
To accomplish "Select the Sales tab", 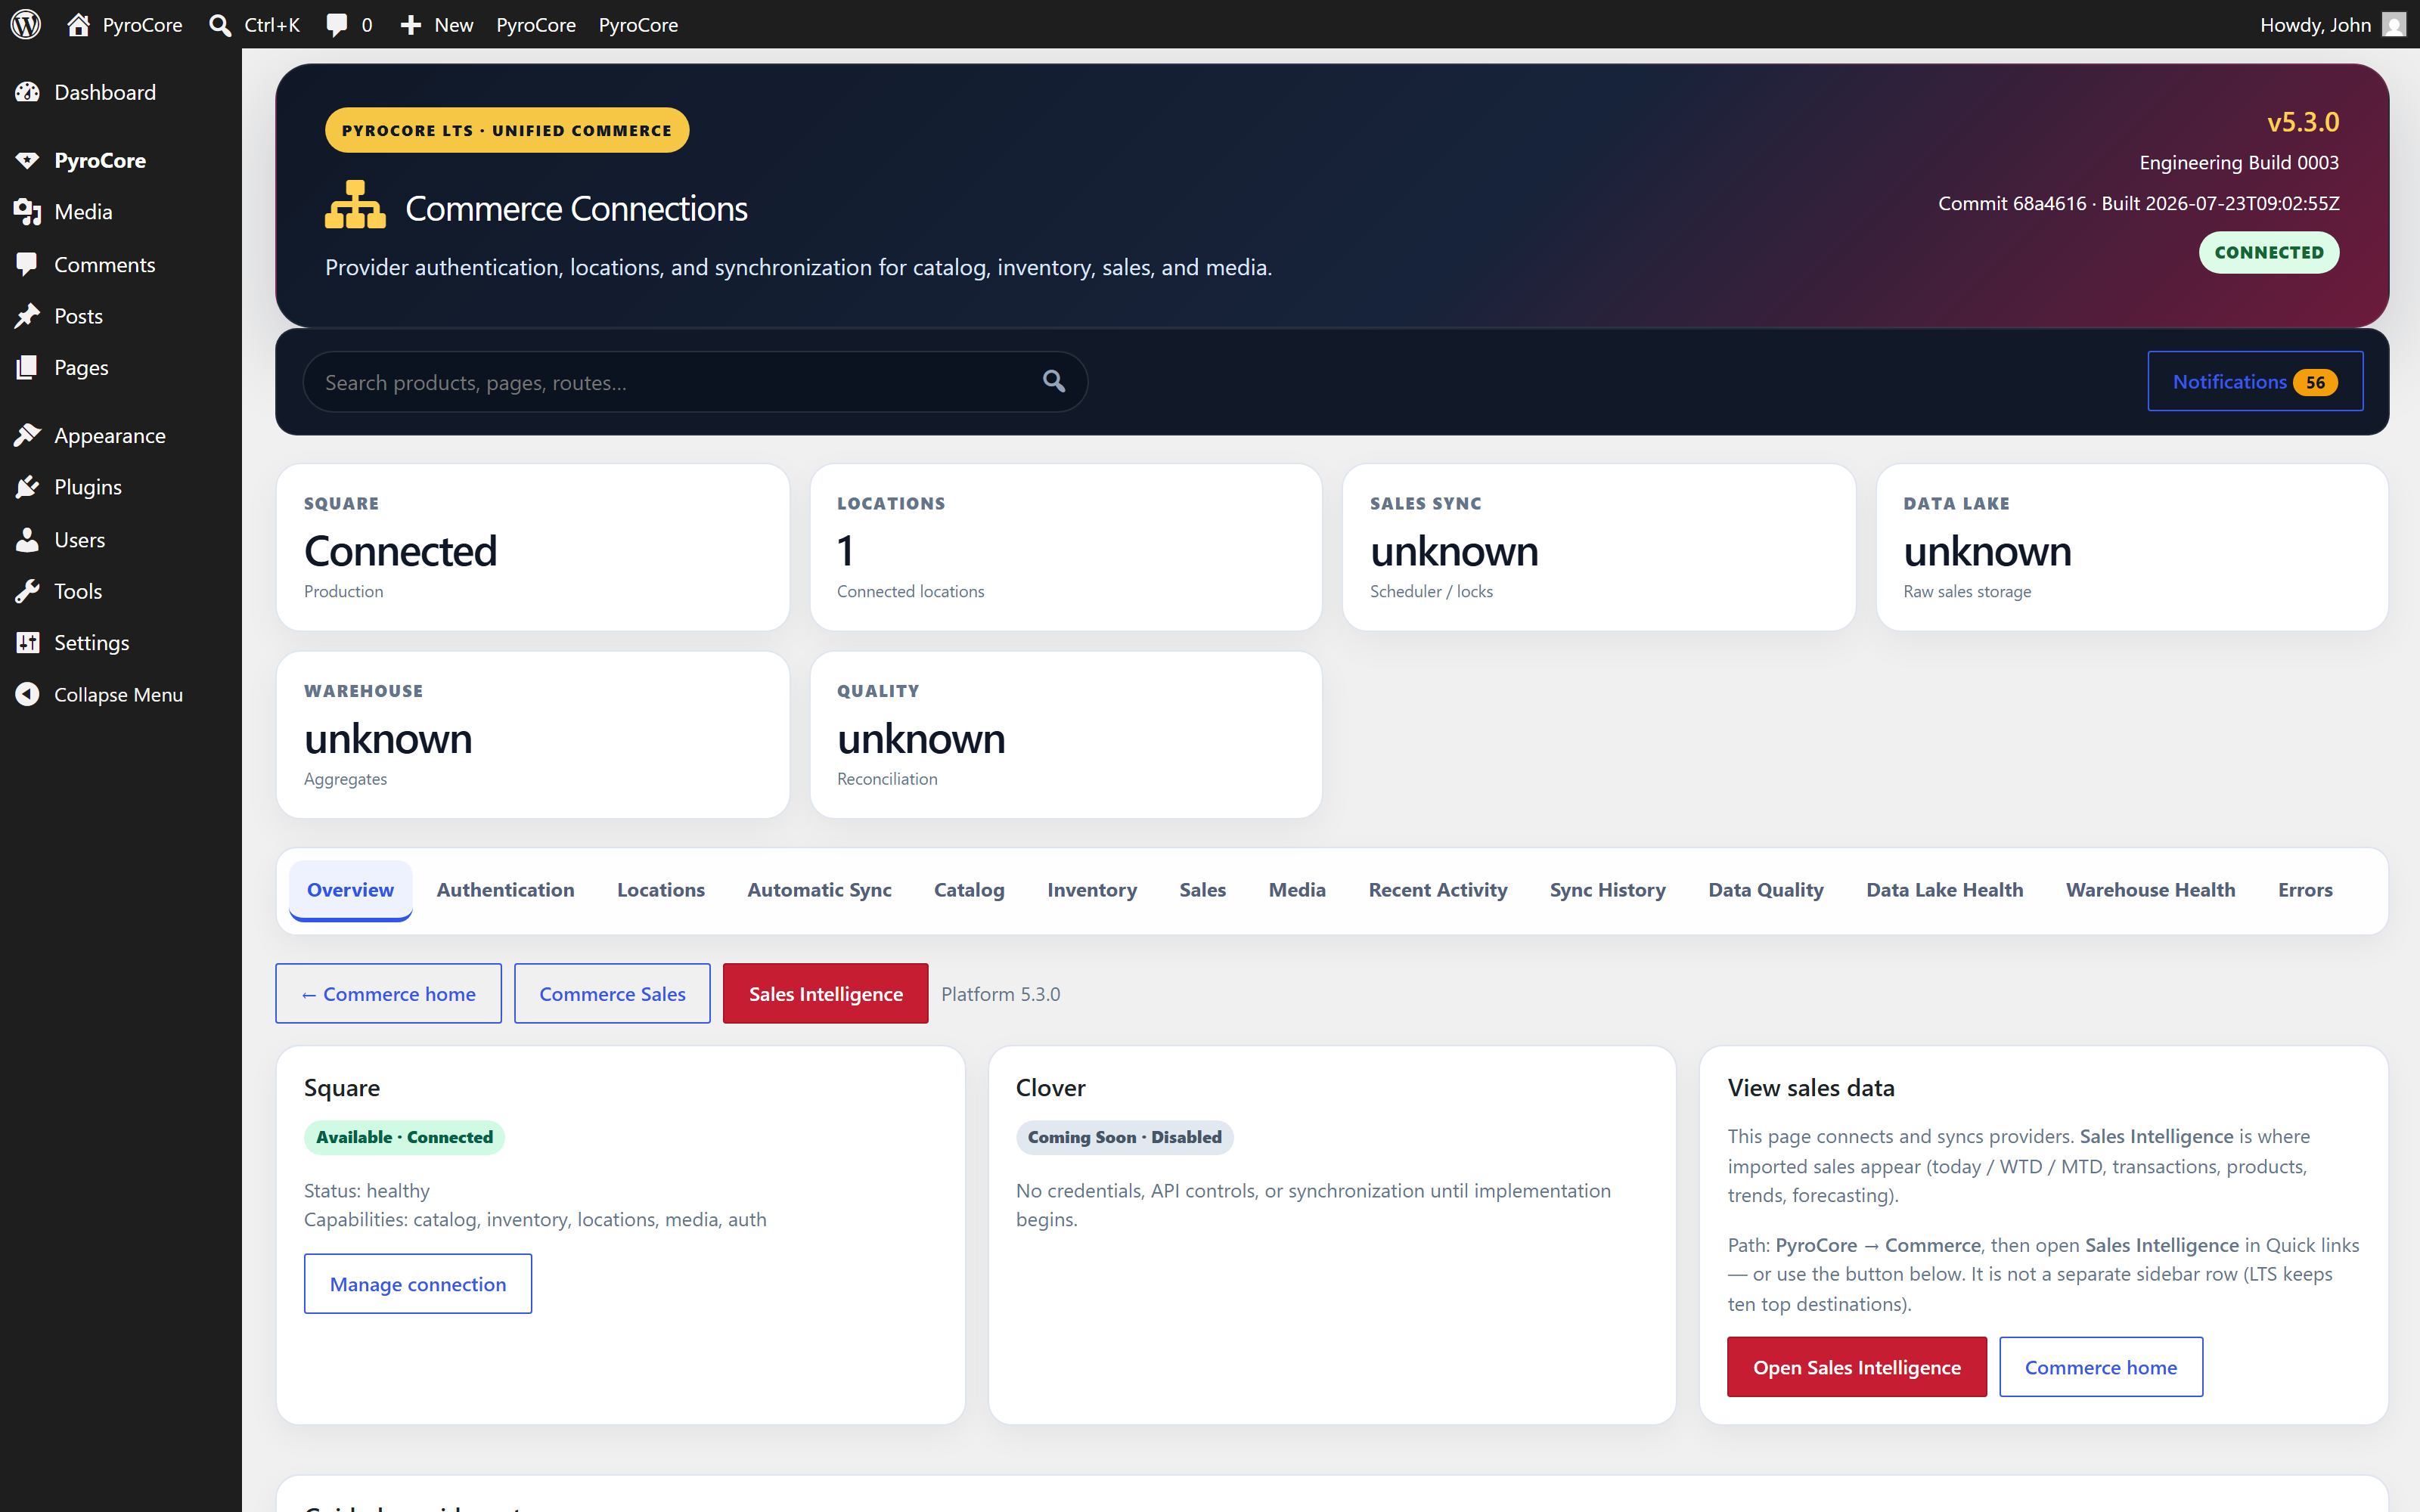I will click(x=1202, y=890).
